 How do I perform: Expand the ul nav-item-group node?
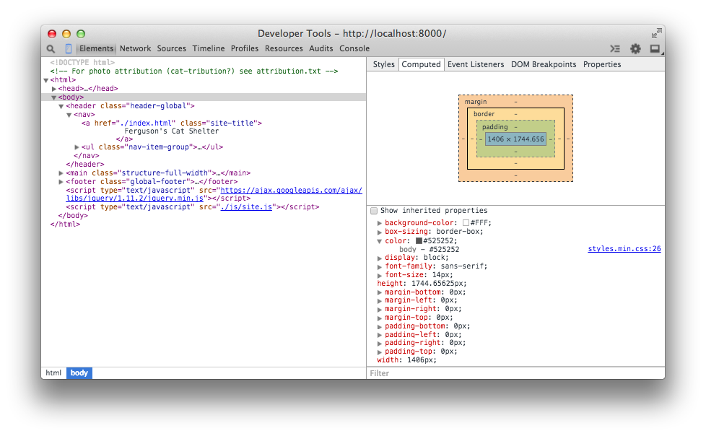coord(77,147)
